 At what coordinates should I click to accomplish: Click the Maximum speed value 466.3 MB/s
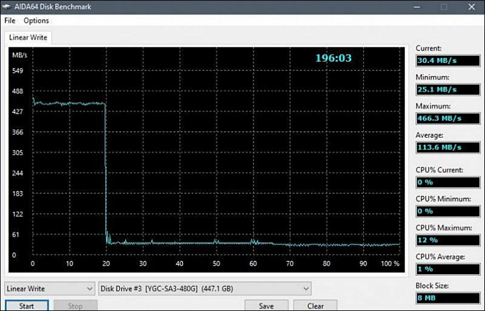448,118
